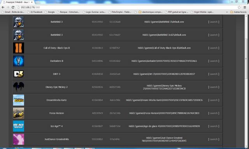Select the Freestyle 3 WebUI browser tab
This screenshot has width=249, height=149.
coord(18,2)
